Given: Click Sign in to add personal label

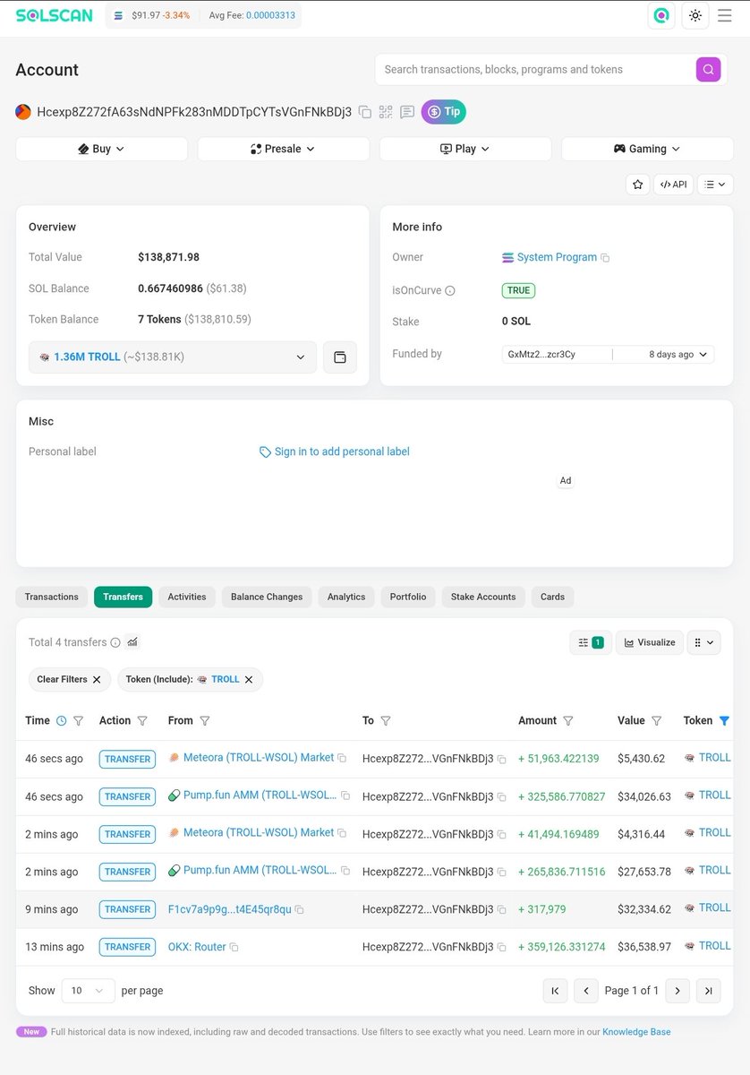Looking at the screenshot, I should [342, 451].
